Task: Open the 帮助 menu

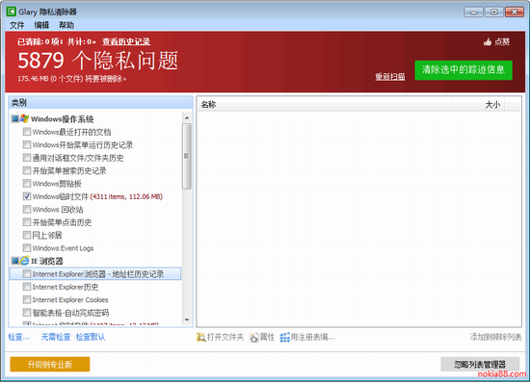Action: click(x=66, y=25)
